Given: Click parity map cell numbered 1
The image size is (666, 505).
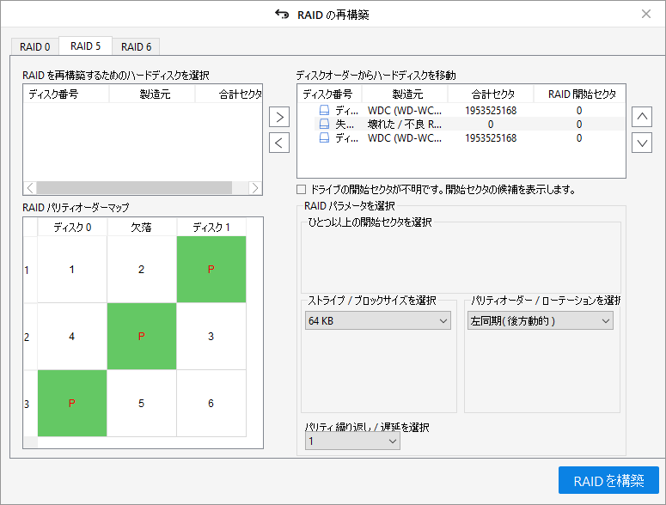Looking at the screenshot, I should coord(72,269).
